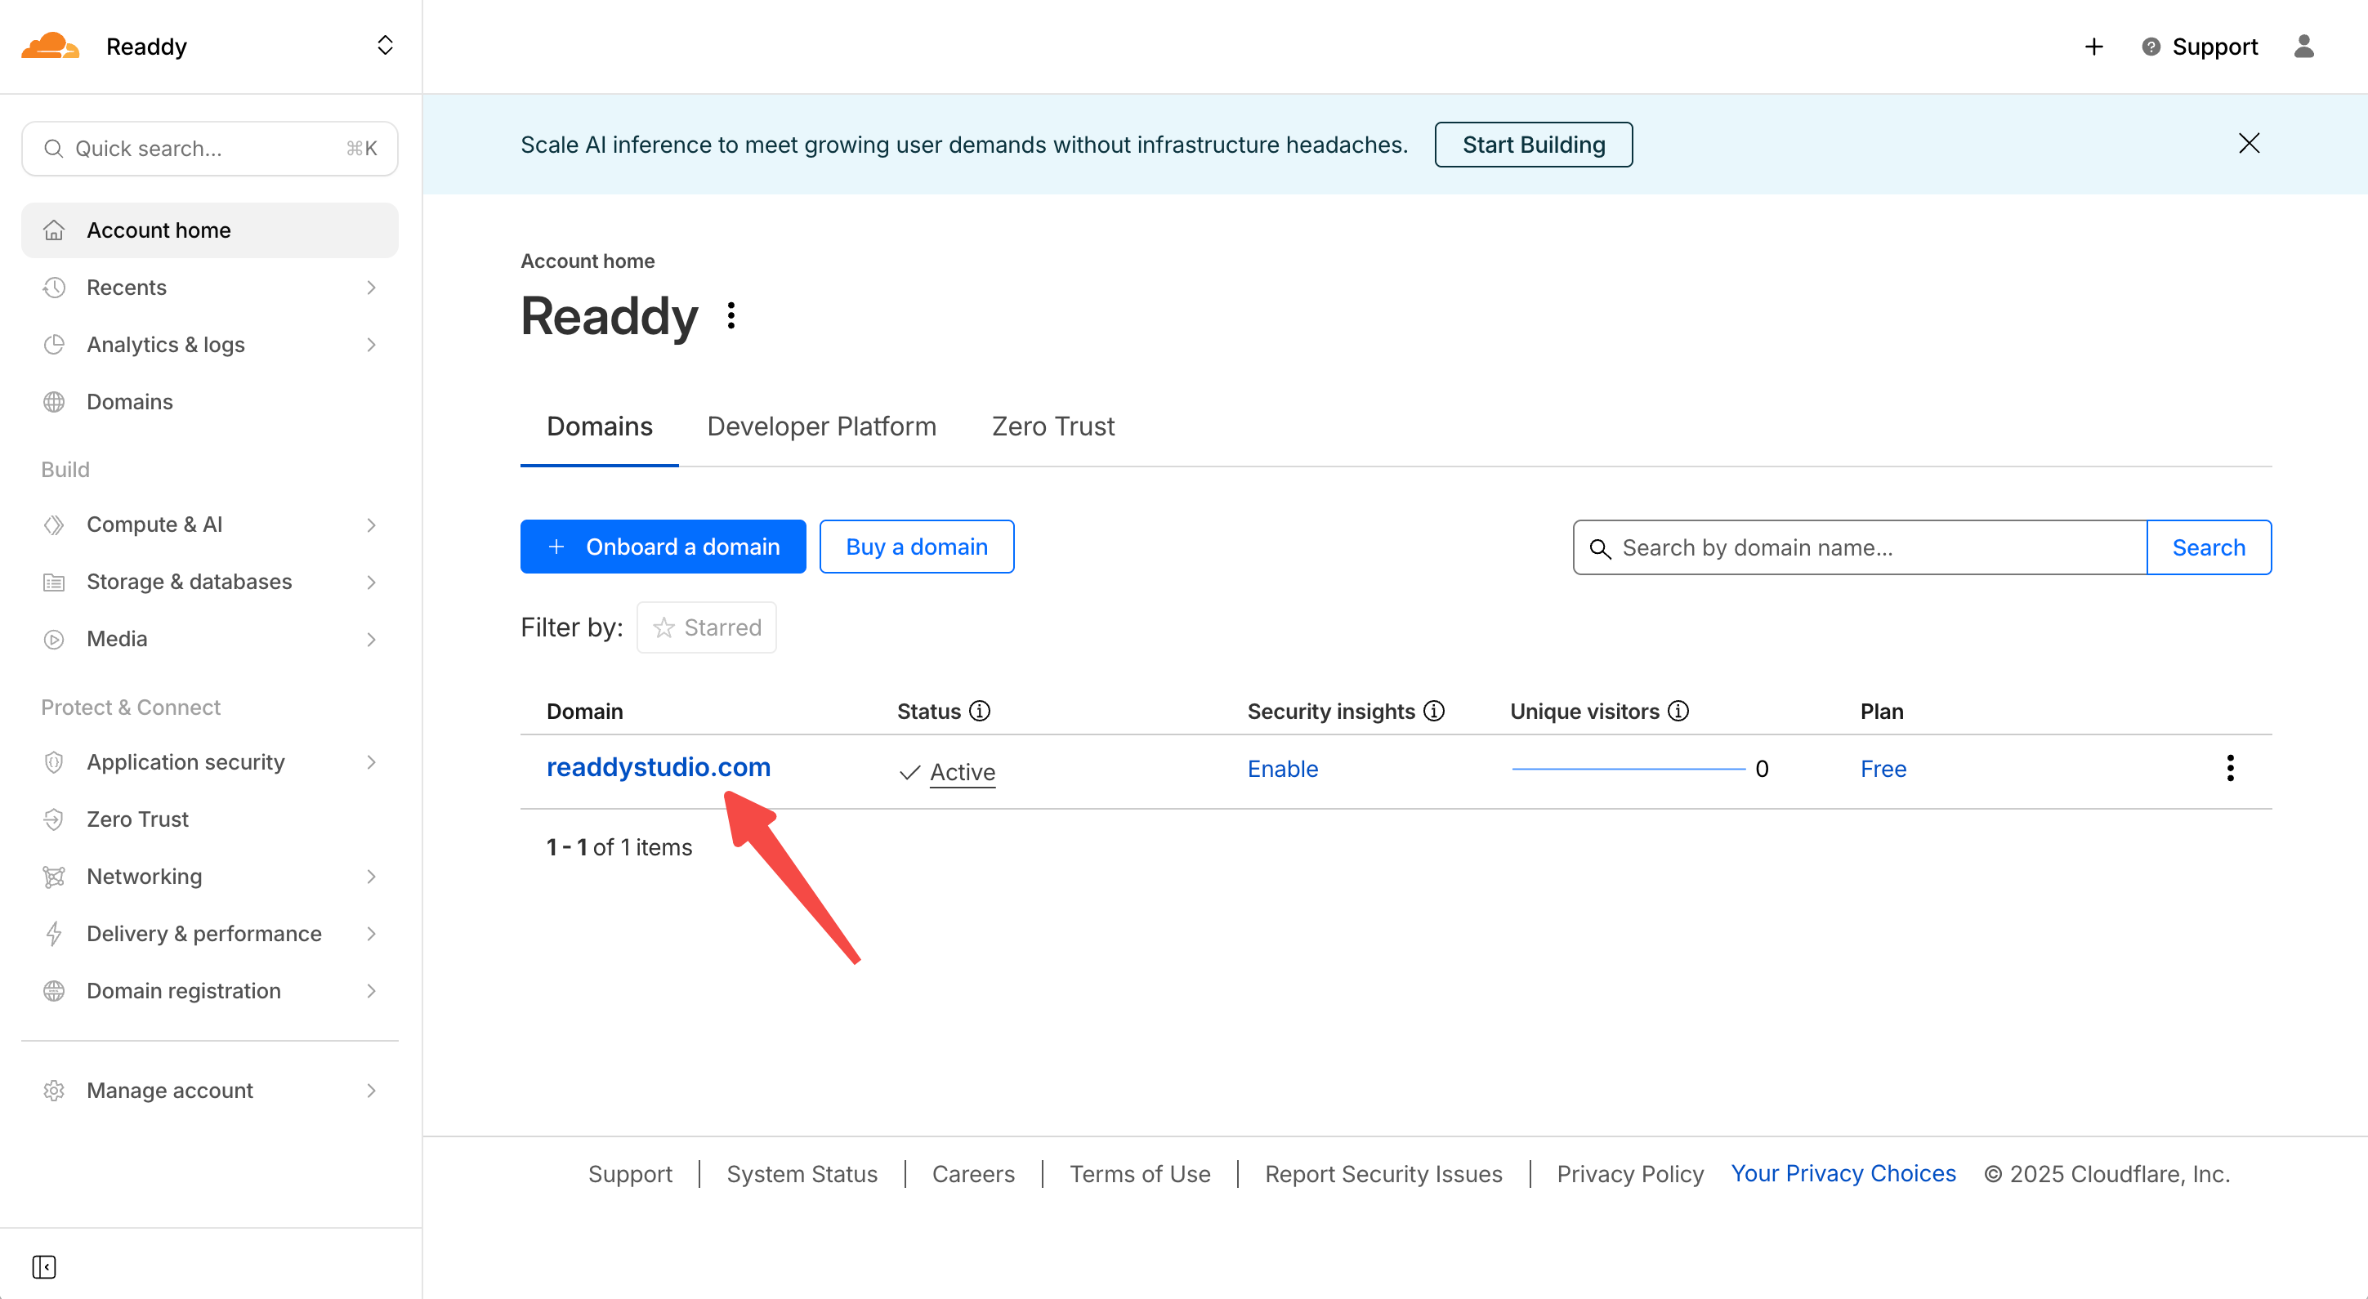The width and height of the screenshot is (2368, 1299).
Task: Click the Status column info icon
Action: tap(980, 711)
